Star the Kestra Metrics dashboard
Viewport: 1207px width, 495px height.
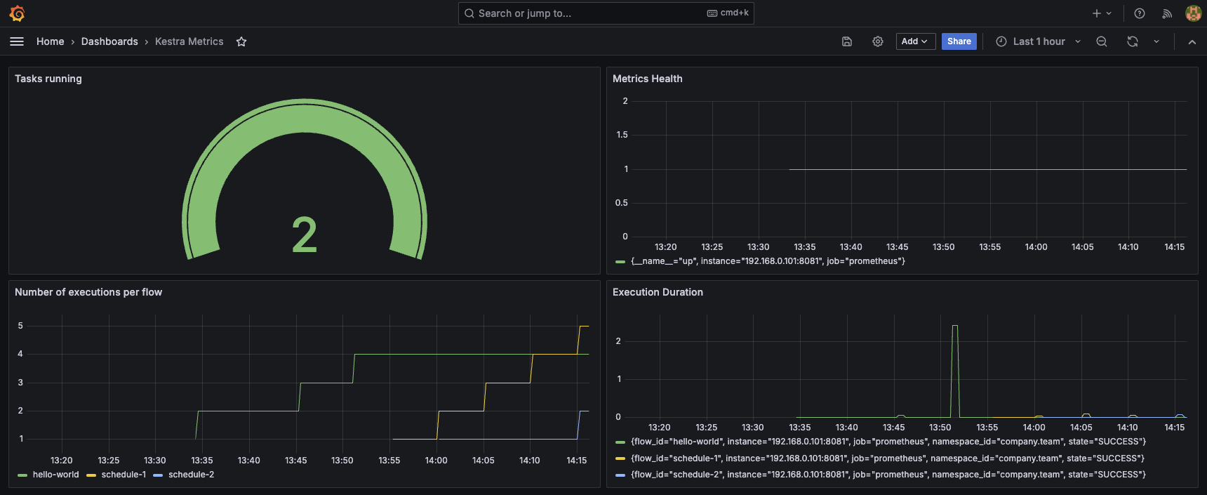pos(241,41)
